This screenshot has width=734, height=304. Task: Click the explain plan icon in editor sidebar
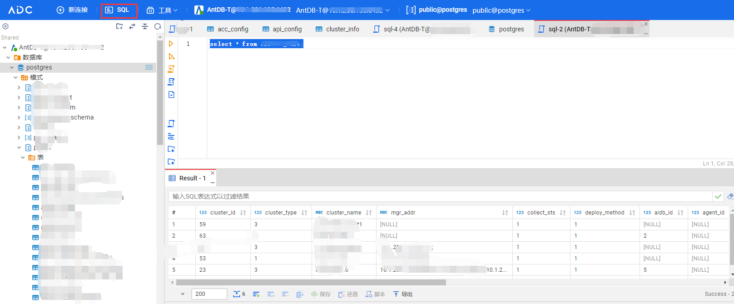pos(171,82)
